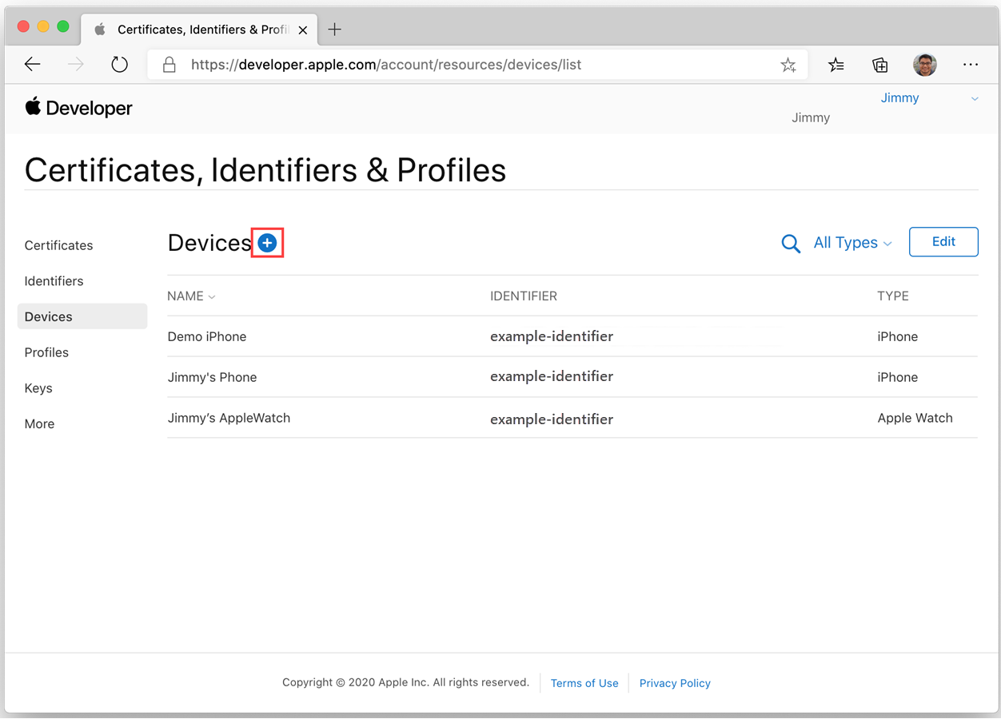Click the add new device plus icon
The height and width of the screenshot is (719, 1001).
267,242
